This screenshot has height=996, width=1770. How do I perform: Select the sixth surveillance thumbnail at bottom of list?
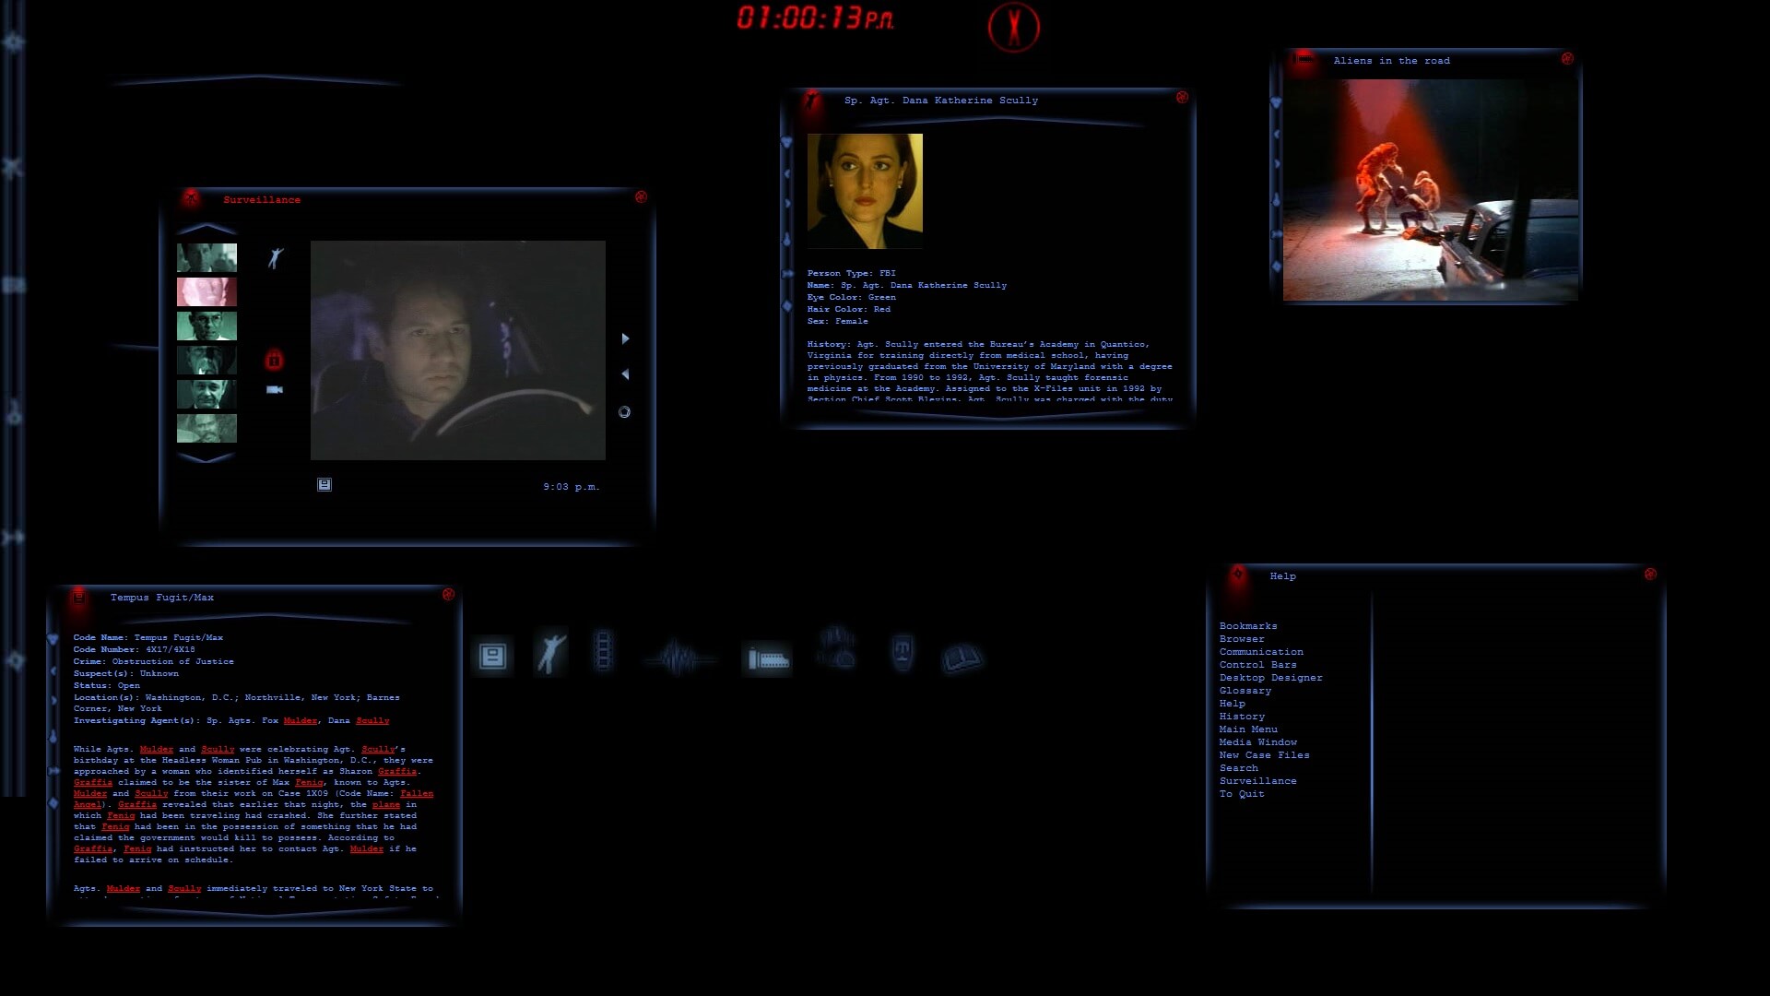tap(206, 428)
